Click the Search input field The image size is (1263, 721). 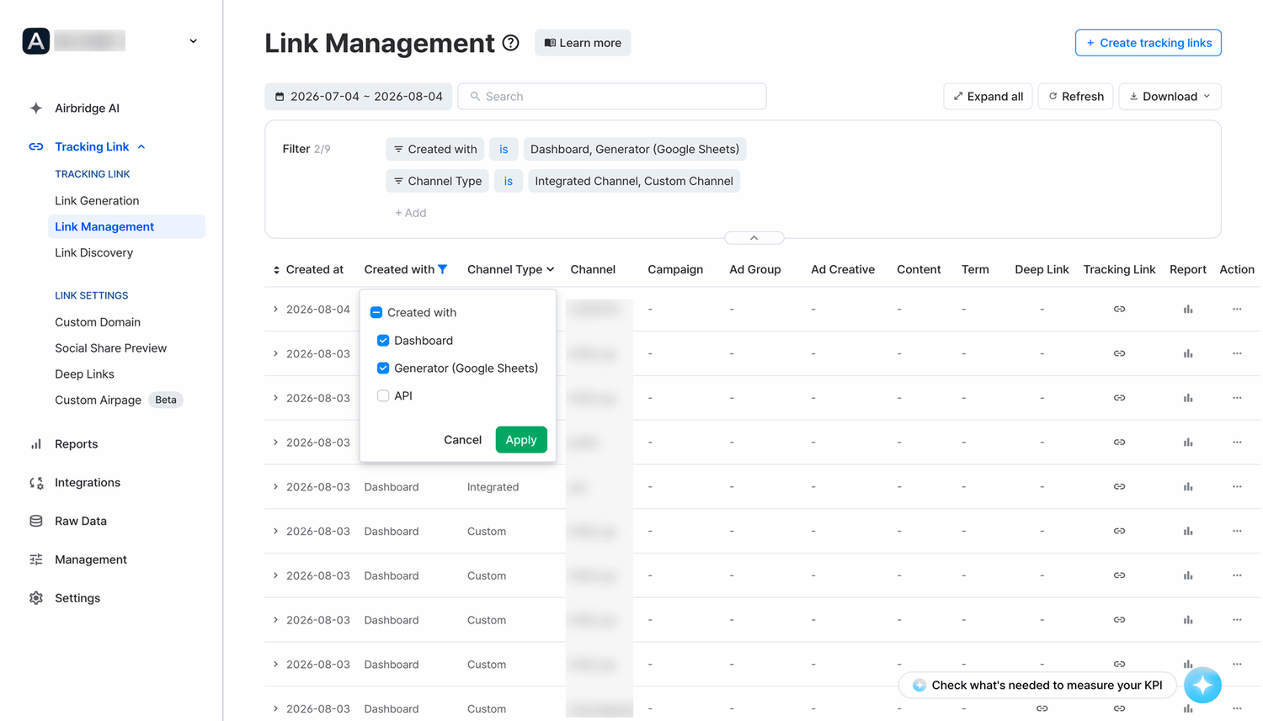tap(612, 96)
